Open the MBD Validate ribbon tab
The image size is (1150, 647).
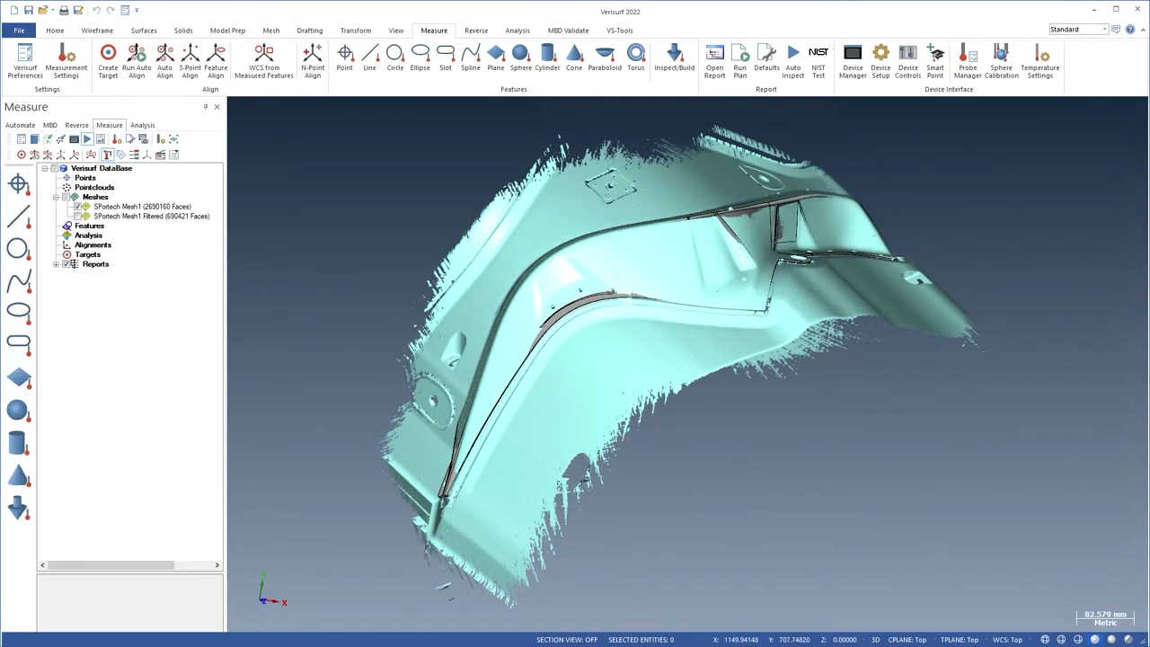coord(568,31)
